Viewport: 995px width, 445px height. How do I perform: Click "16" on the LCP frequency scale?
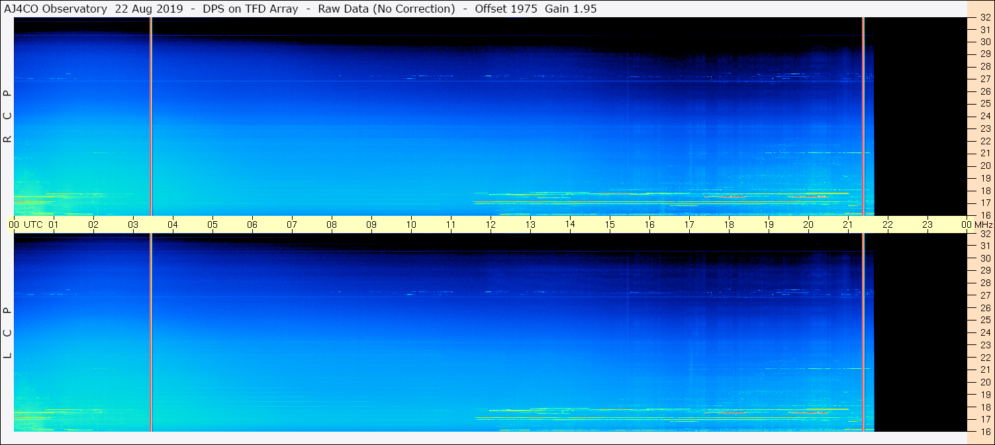coord(984,431)
